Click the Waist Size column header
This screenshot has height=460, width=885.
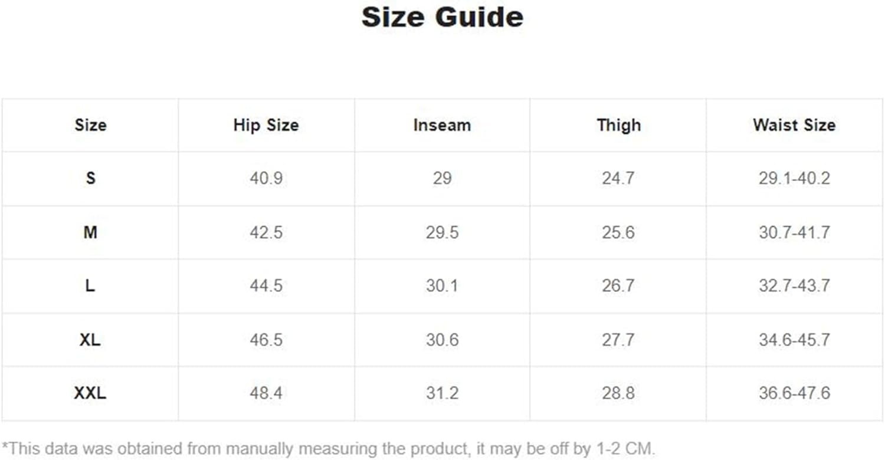pyautogui.click(x=794, y=125)
